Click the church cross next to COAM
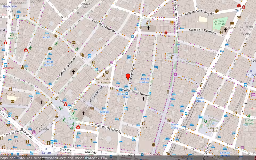The image size is (256, 160). click(225, 30)
